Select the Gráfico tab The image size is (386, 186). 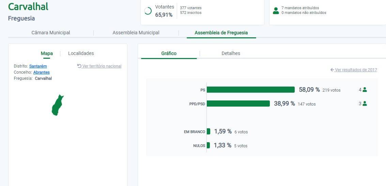coord(169,53)
